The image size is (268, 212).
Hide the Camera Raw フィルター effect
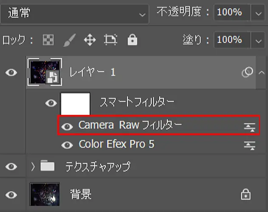pos(67,126)
